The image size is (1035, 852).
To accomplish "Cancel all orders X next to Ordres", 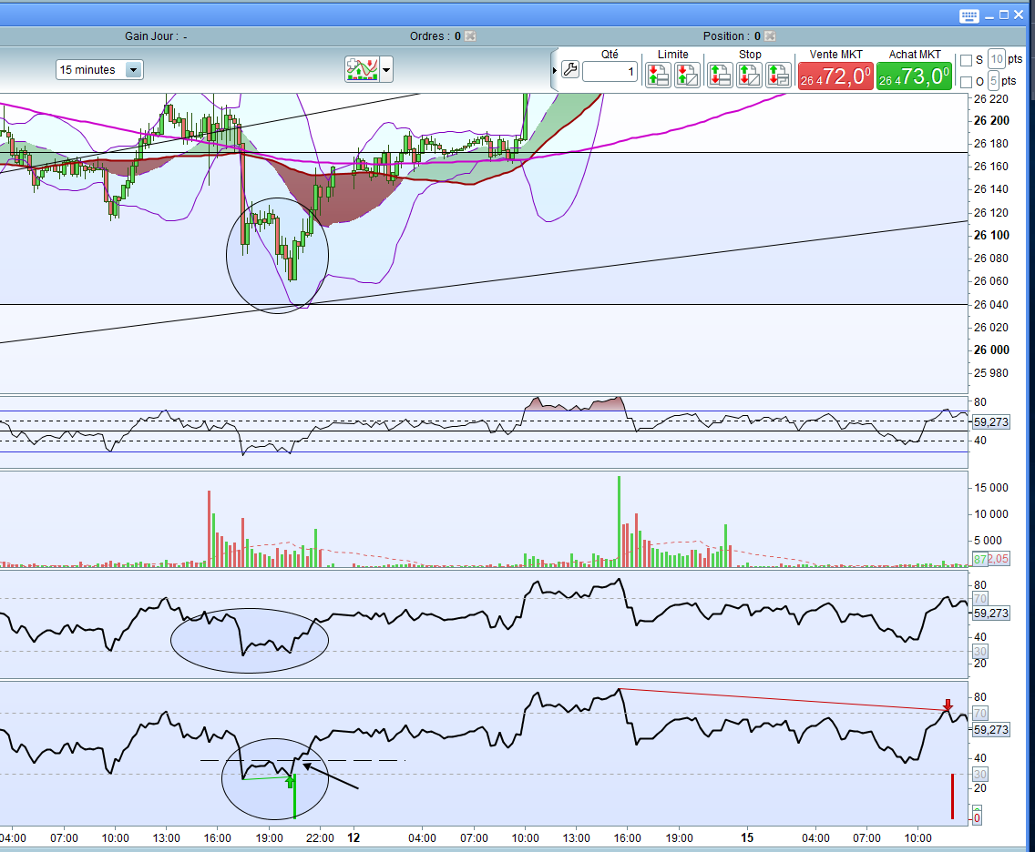I will 470,36.
